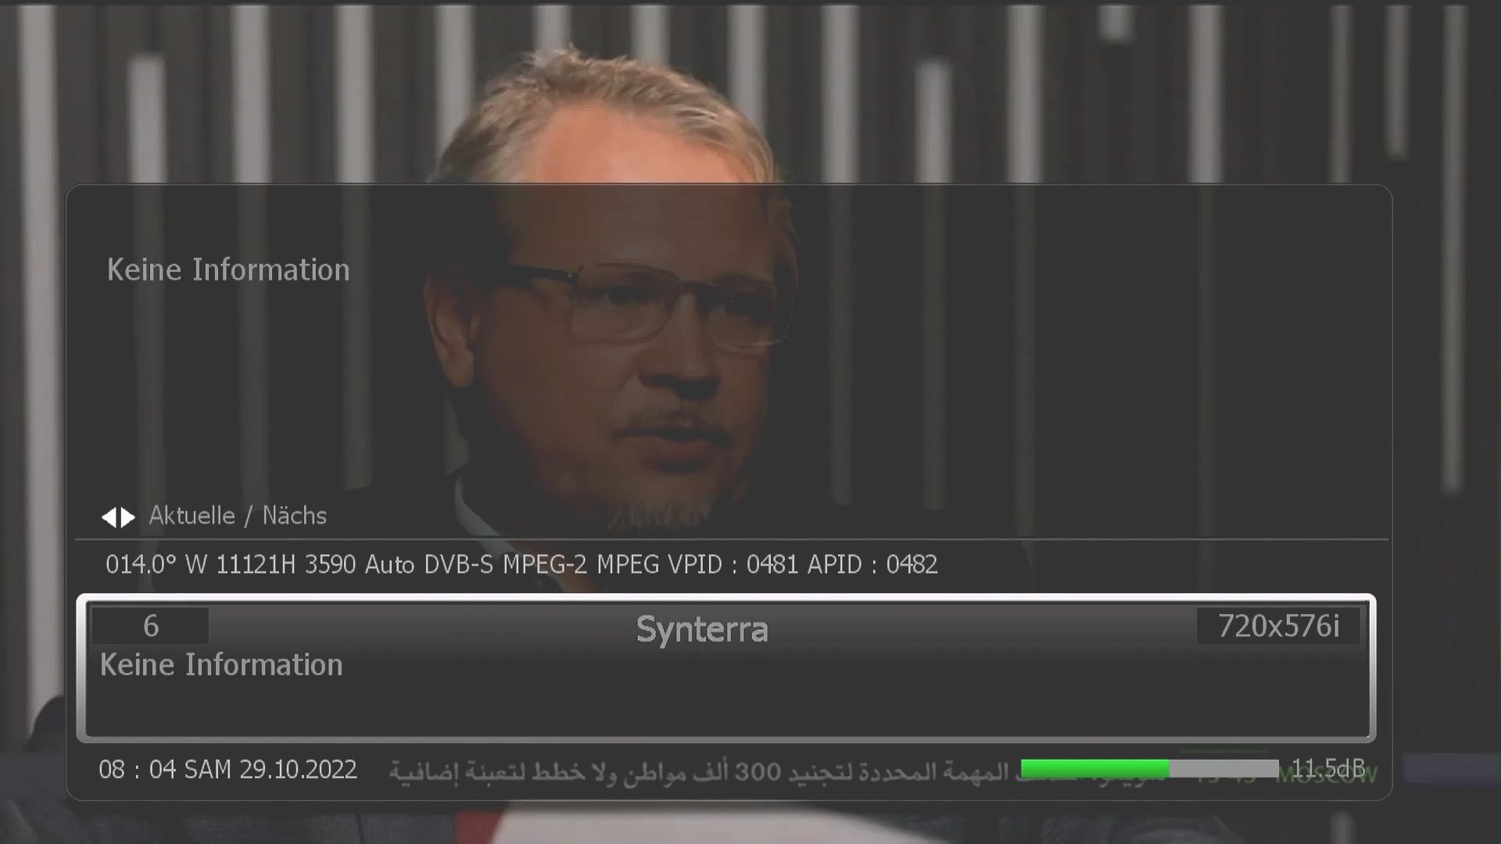Image resolution: width=1501 pixels, height=844 pixels.
Task: Click the grey unfilled part of signal bar
Action: point(1223,769)
